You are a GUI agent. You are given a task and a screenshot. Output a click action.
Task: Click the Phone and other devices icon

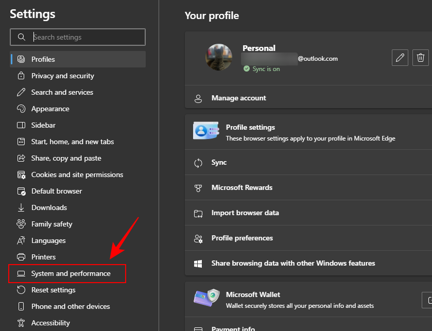(21, 306)
